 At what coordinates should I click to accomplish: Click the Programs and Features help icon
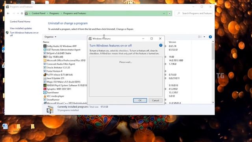click(210, 37)
